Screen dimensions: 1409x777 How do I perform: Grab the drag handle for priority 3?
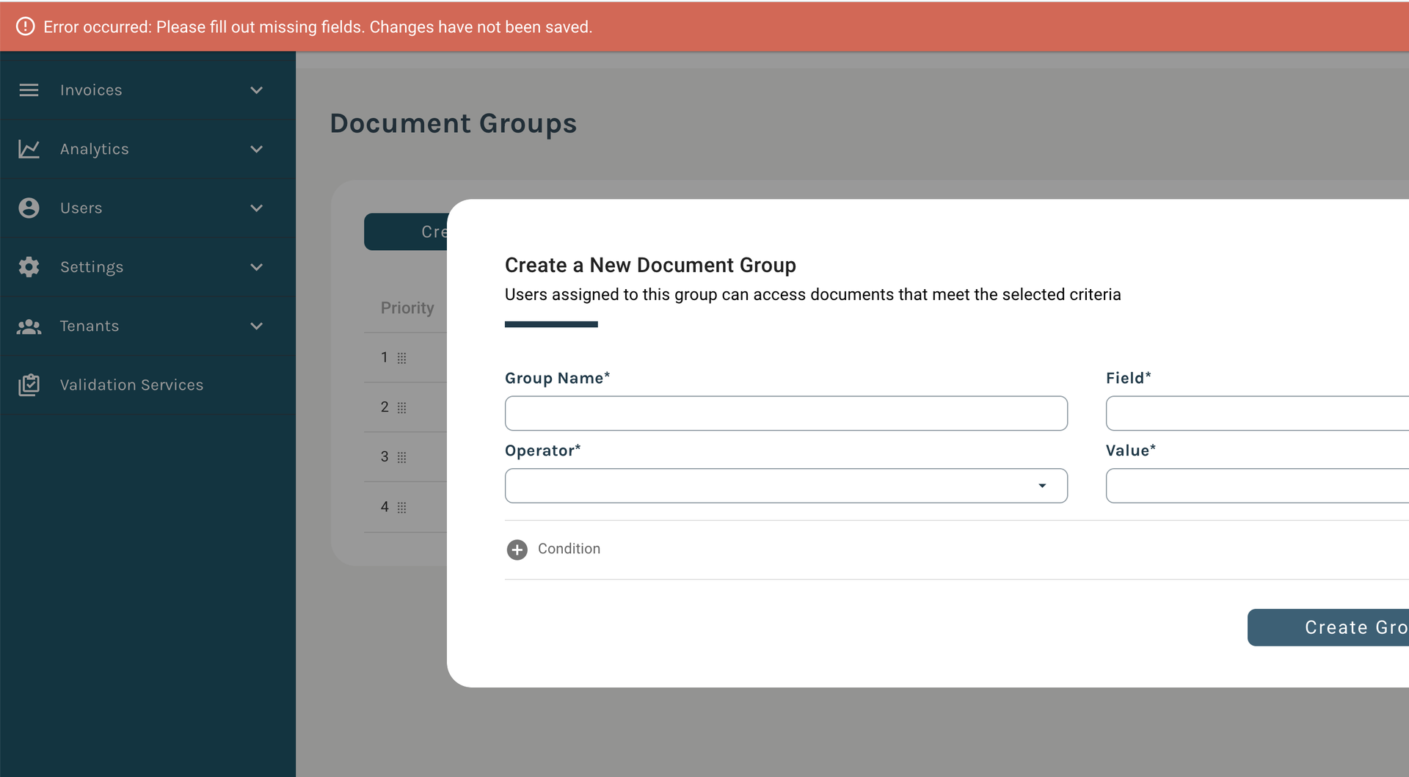coord(401,457)
